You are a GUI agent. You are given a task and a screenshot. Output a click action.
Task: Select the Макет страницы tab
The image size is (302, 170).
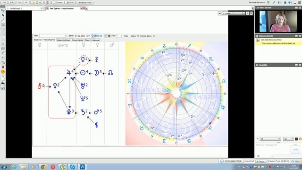pos(92,40)
